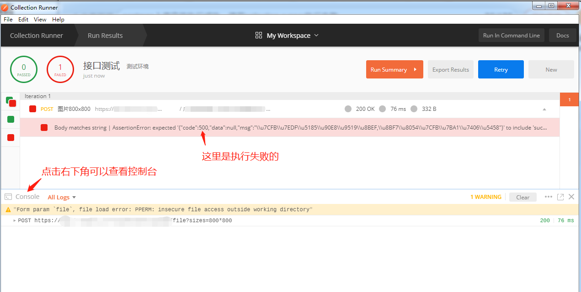
Task: Select the red failed iteration marker in sidebar
Action: coord(11,137)
